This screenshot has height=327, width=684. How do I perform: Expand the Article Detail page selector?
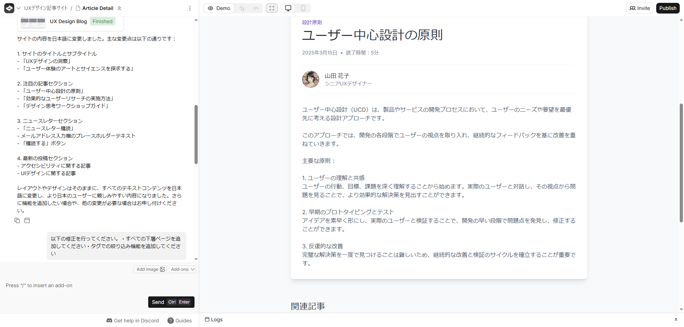click(x=119, y=8)
